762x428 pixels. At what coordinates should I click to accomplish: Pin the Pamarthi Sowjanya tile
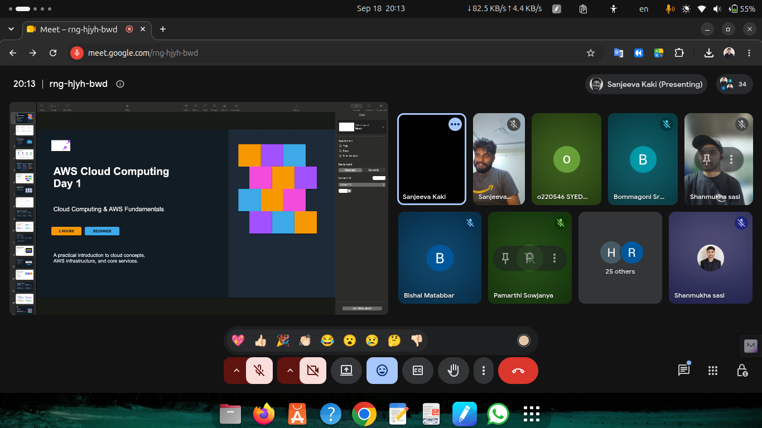(505, 258)
